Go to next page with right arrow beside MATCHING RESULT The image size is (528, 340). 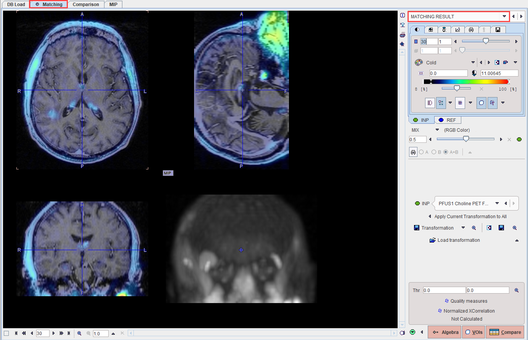521,16
